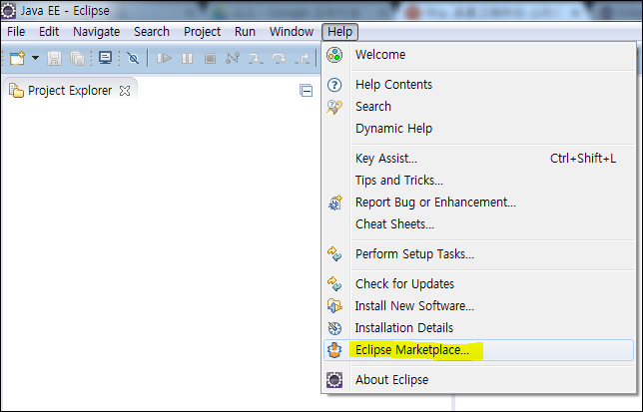Viewport: 643px width, 412px height.
Task: Click the Save All toolbar icon
Action: coord(77,58)
